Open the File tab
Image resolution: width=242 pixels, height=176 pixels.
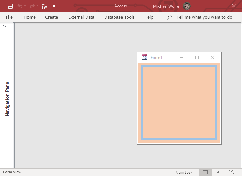coord(9,17)
